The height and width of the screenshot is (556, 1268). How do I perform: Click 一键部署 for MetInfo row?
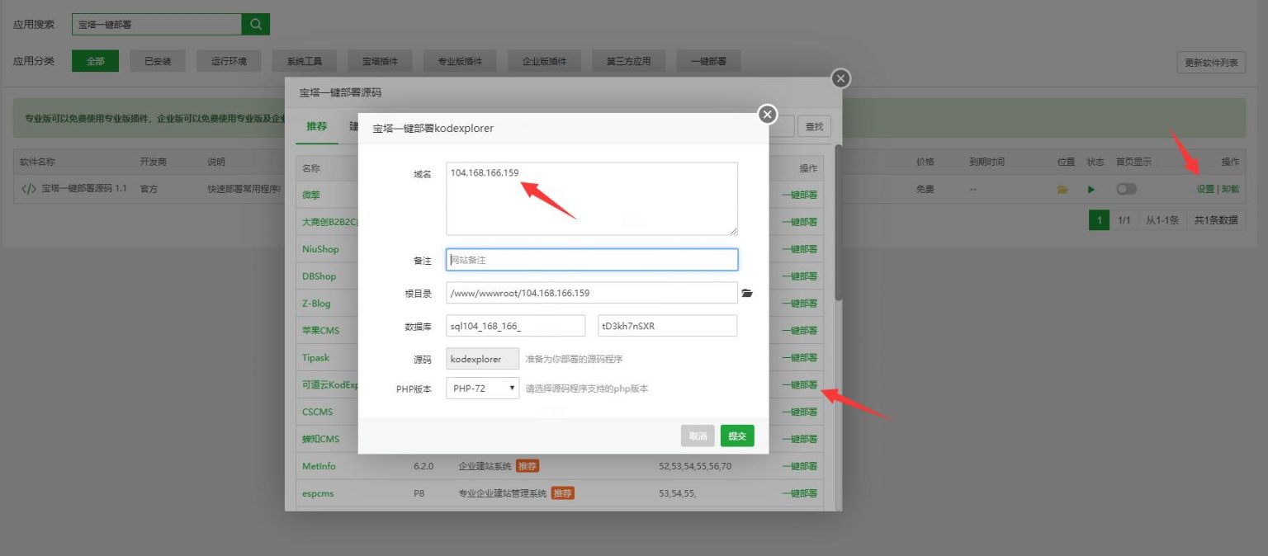click(799, 466)
